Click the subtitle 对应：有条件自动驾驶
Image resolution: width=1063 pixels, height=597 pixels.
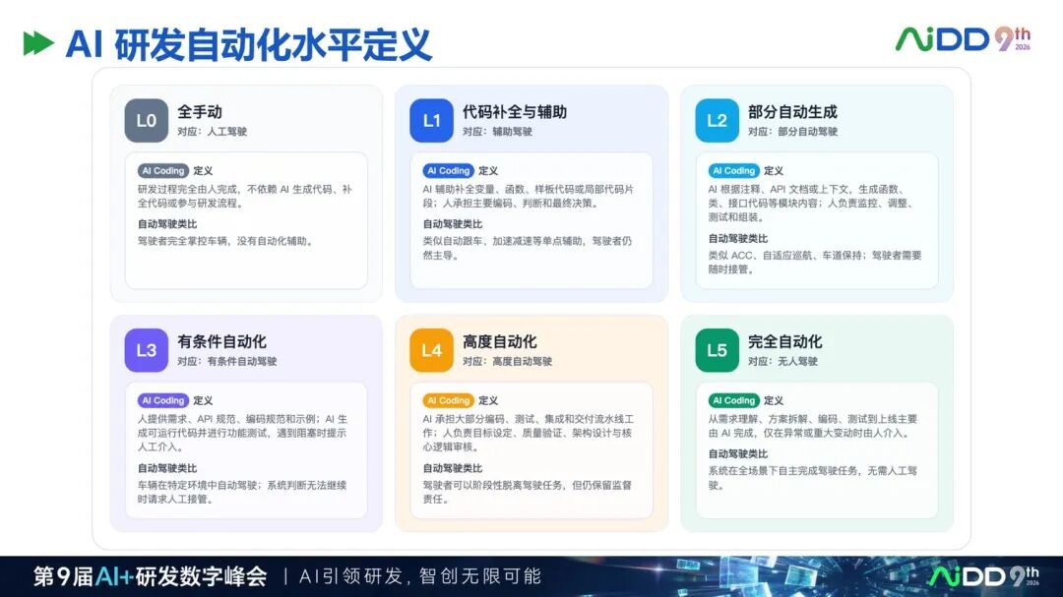pyautogui.click(x=227, y=361)
